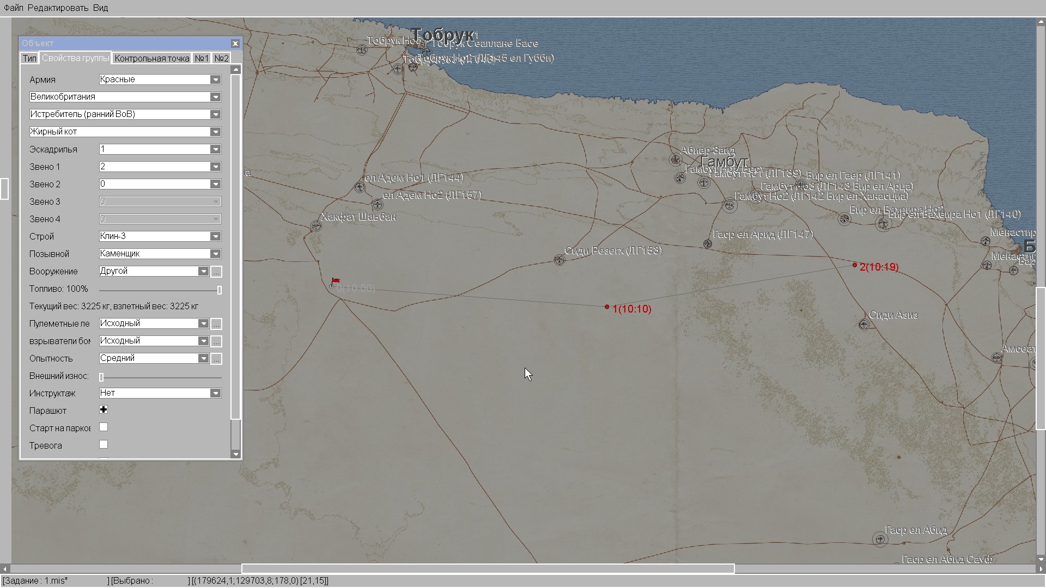
Task: Click the horizontal map scrollbar thumb
Action: click(x=488, y=568)
